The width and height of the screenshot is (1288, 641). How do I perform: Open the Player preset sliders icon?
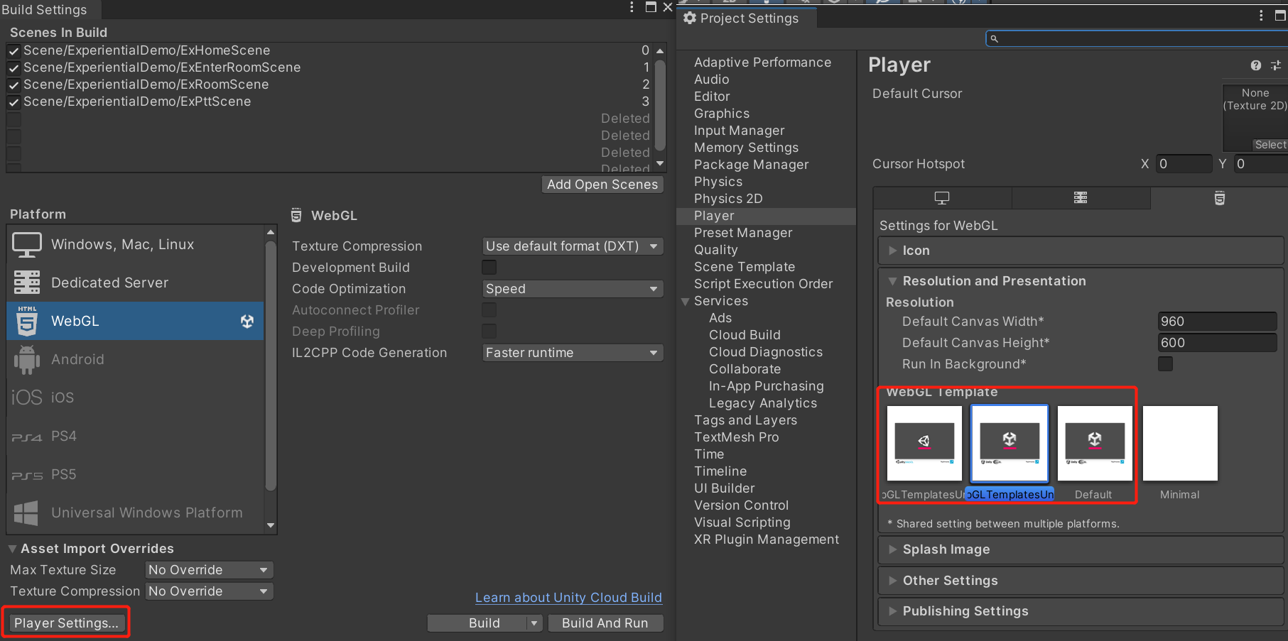pos(1276,65)
